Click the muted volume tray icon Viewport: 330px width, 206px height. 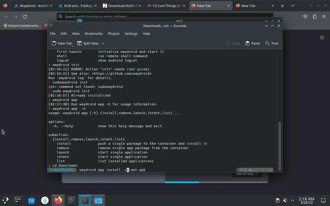click(x=285, y=200)
